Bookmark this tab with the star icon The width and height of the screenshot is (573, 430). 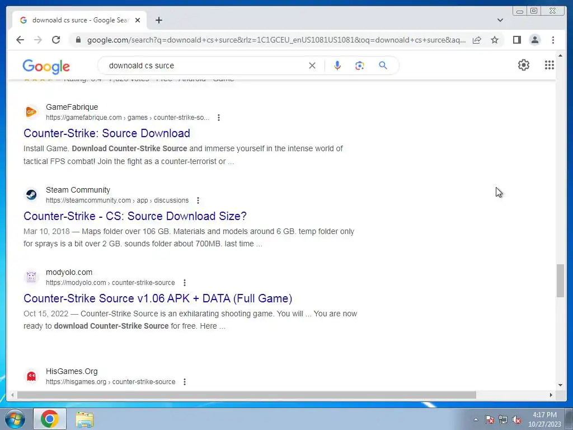[x=495, y=40]
